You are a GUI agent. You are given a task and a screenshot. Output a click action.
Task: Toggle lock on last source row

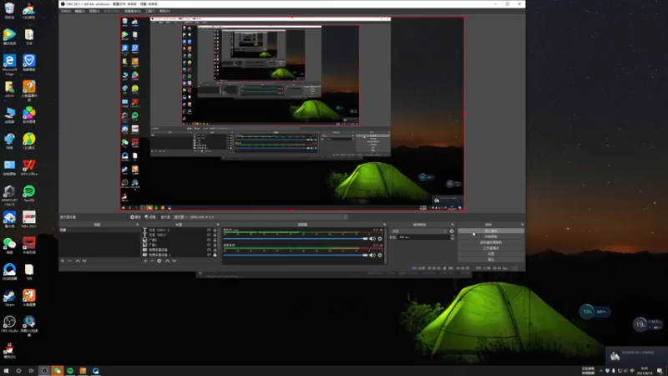(x=215, y=255)
